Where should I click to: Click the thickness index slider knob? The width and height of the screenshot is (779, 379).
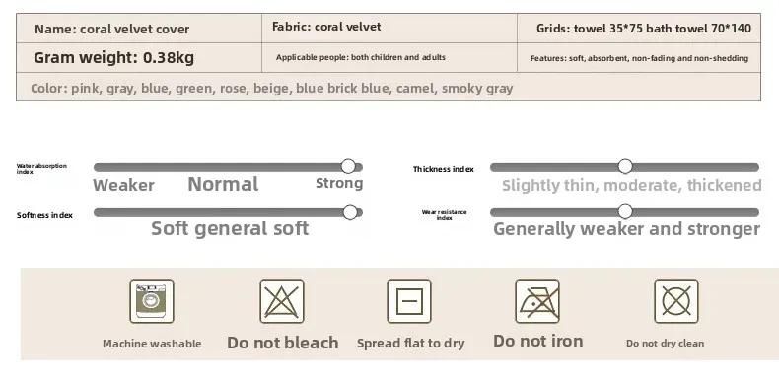pos(625,166)
